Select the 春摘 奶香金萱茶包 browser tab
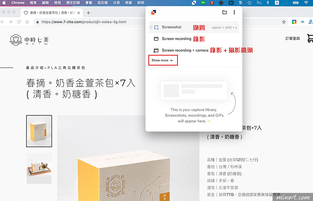313x201 pixels. tap(52, 13)
